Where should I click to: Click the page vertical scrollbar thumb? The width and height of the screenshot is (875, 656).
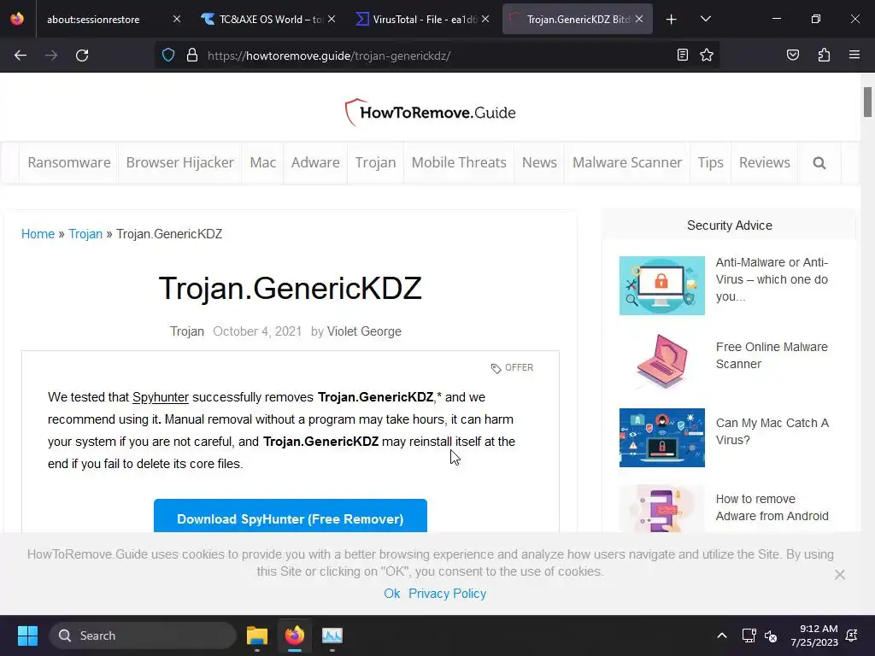[867, 102]
